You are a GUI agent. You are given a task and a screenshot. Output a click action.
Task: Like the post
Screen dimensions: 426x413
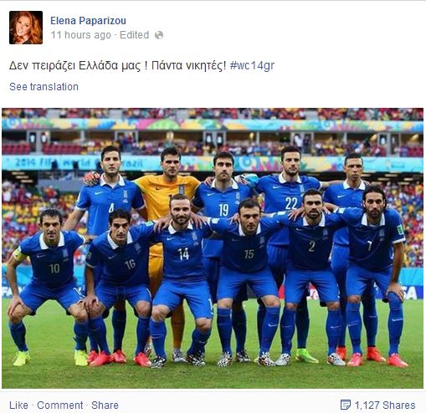18,405
